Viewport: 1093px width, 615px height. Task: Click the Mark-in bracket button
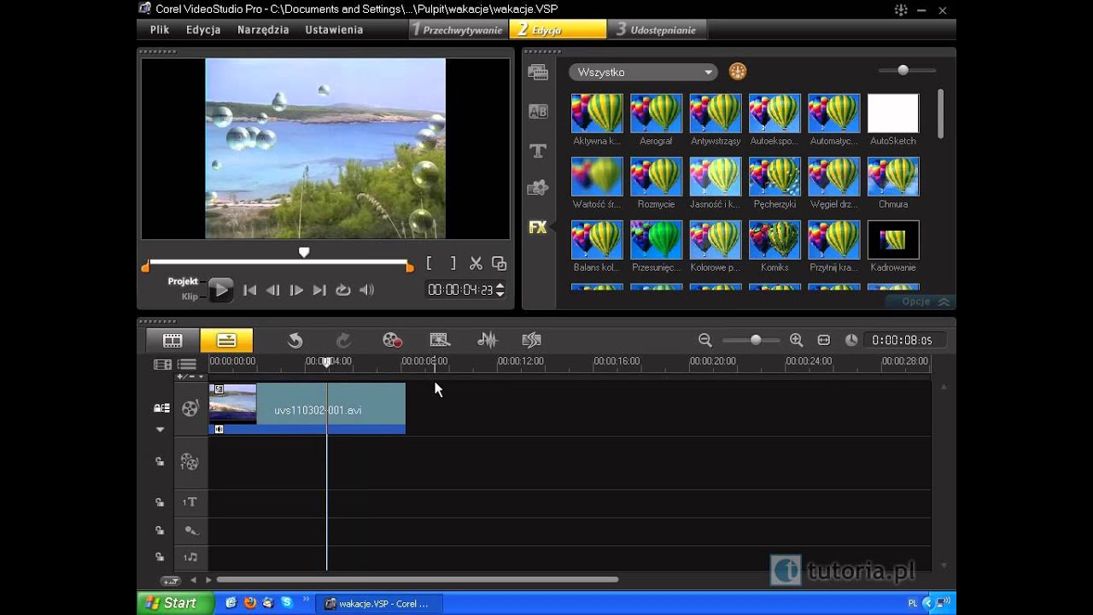coord(430,263)
